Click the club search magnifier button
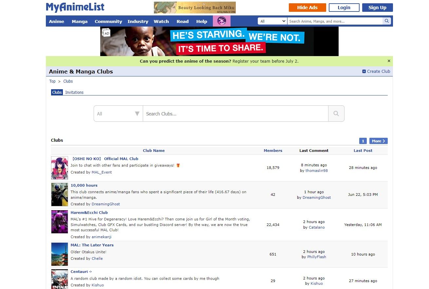 336,114
